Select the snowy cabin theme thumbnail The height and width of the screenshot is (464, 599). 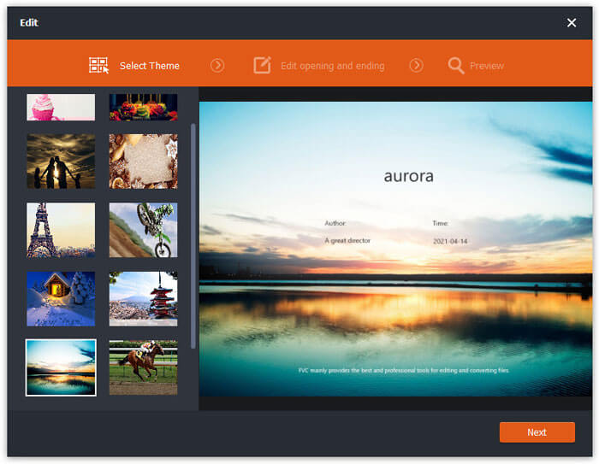coord(61,298)
